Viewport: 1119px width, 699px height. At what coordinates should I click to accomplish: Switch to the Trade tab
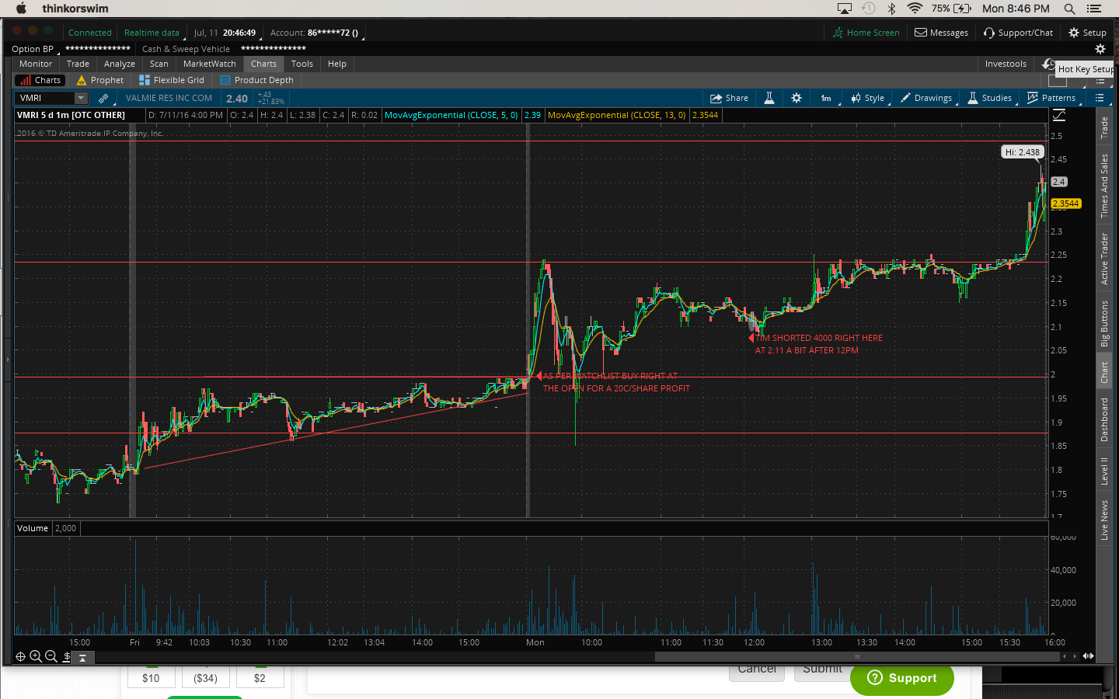tap(78, 64)
